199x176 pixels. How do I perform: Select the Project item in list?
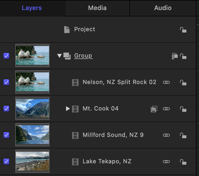coord(84,29)
